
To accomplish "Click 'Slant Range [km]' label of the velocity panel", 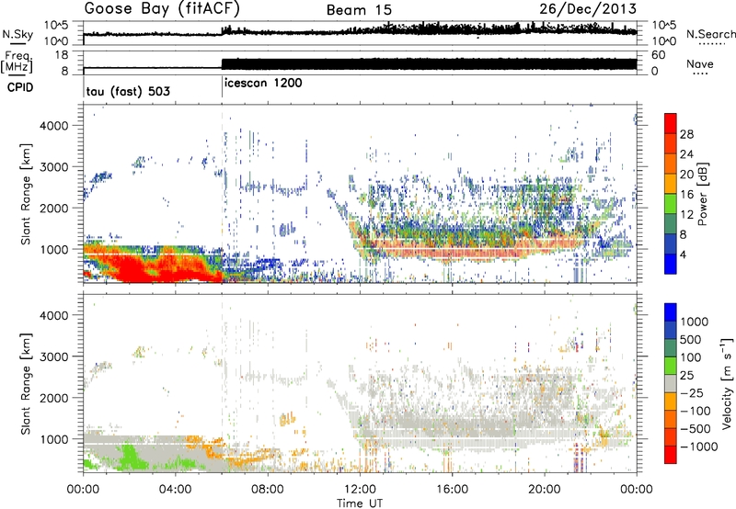I will tap(27, 383).
